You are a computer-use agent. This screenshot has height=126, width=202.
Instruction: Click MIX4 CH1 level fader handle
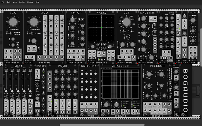6,71
